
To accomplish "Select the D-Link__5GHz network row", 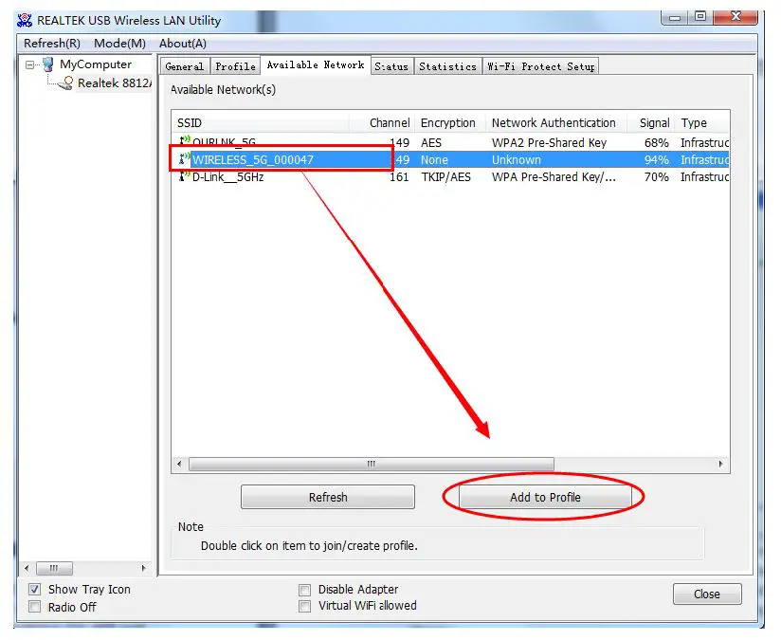I will click(x=451, y=177).
